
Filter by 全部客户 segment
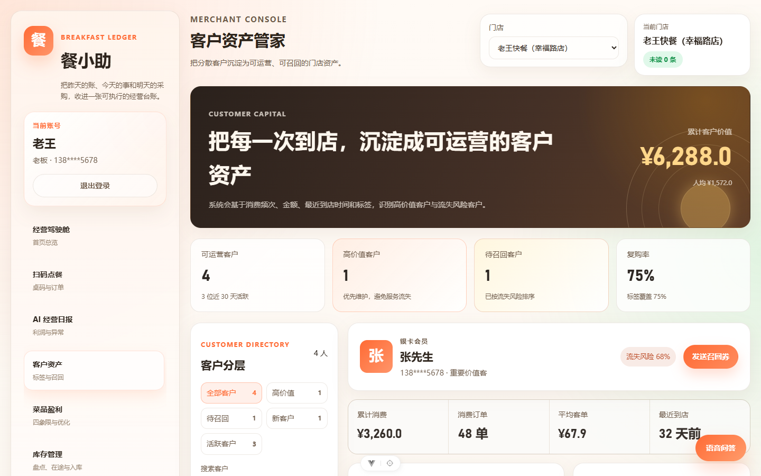coord(231,393)
